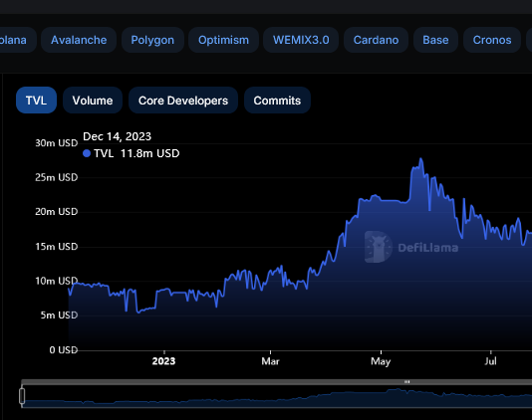Select the Polygon chain filter
This screenshot has height=420, width=532.
coord(152,40)
